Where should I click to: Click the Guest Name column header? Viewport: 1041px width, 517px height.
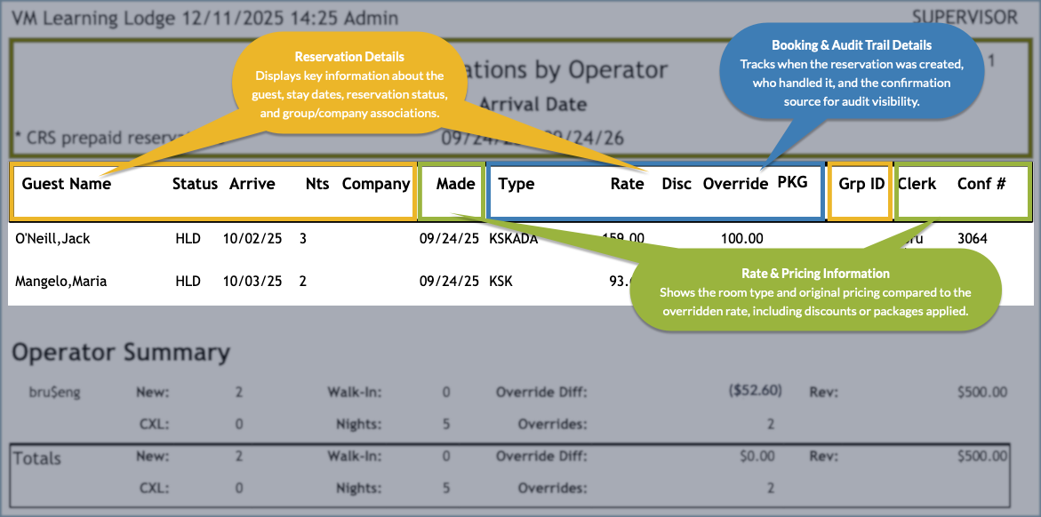67,184
